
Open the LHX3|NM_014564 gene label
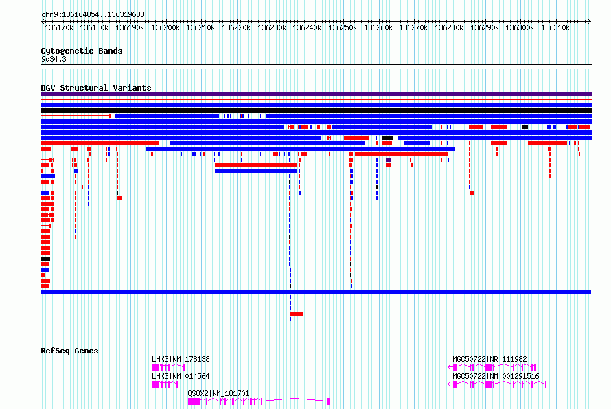point(181,376)
